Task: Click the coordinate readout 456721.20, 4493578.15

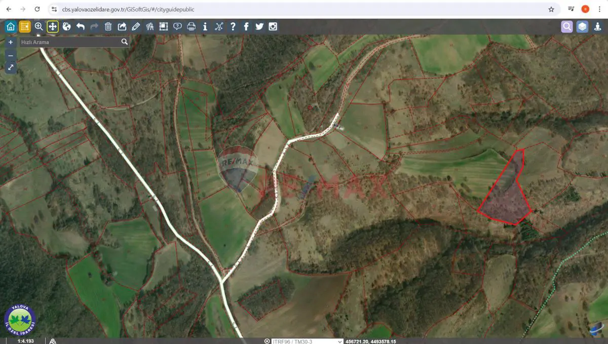Action: pos(370,341)
